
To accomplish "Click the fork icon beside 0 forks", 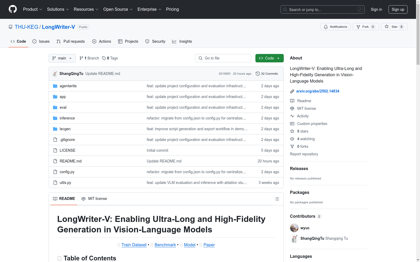I will tap(292, 146).
